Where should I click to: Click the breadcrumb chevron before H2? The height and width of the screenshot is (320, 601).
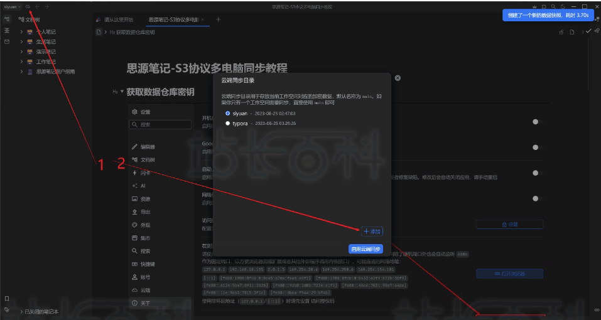tap(106, 33)
